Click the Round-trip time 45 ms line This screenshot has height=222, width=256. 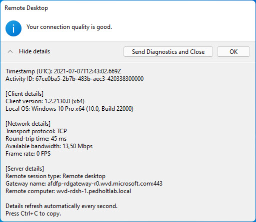point(36,139)
